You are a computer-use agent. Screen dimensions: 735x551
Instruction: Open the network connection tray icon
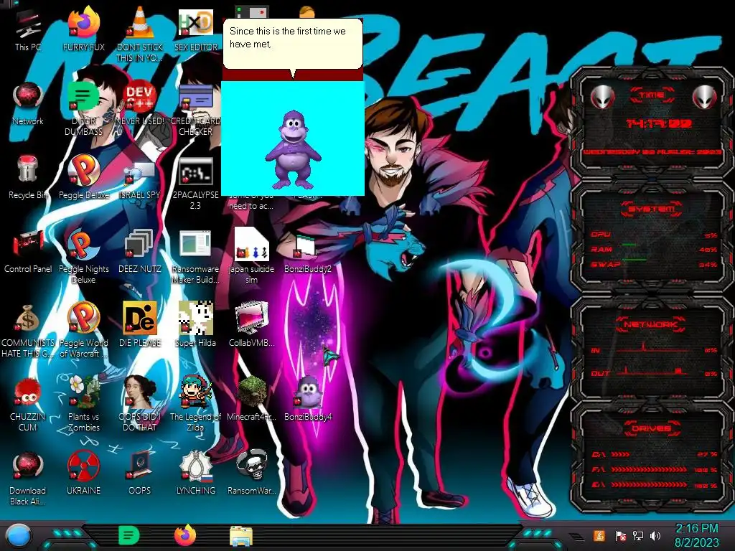pyautogui.click(x=638, y=535)
